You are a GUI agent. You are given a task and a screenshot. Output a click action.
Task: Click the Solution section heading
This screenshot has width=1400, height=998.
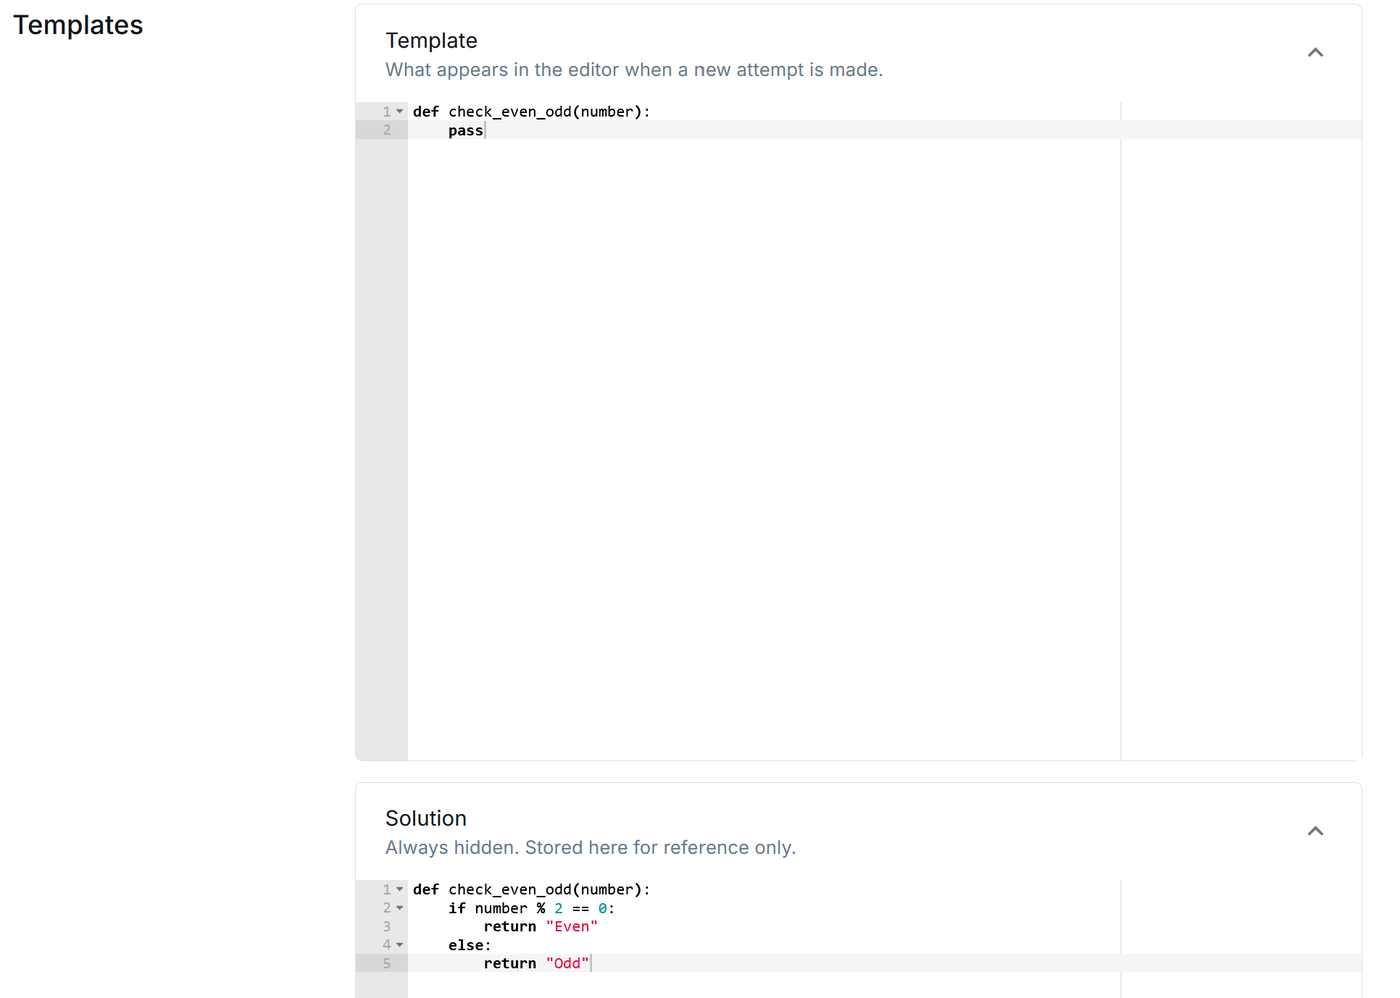(x=426, y=818)
